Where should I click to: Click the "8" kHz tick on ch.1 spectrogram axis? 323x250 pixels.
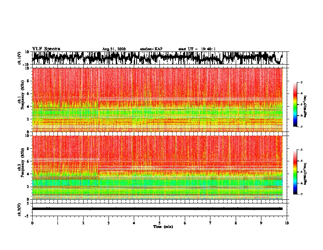click(28, 81)
